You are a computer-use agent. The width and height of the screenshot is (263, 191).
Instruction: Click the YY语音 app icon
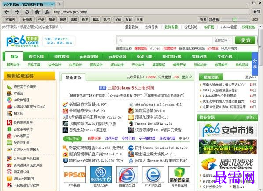point(9,93)
